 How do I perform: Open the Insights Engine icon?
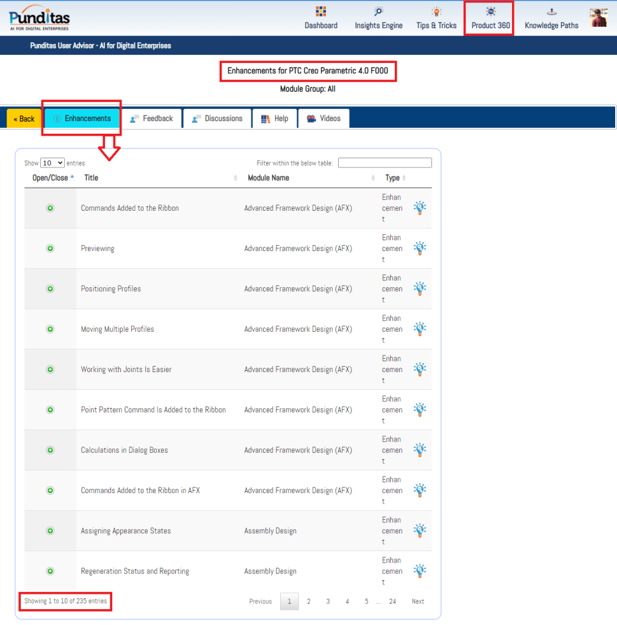(x=378, y=12)
